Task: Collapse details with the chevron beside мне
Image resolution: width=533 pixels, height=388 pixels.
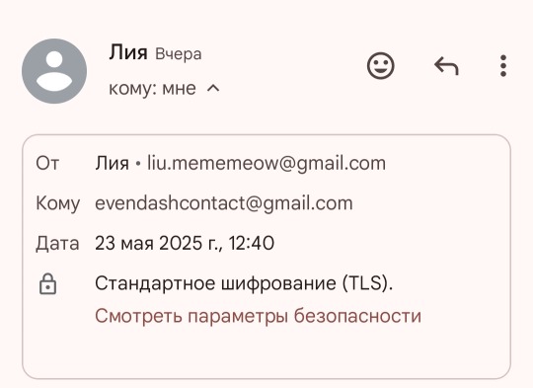Action: coord(213,89)
